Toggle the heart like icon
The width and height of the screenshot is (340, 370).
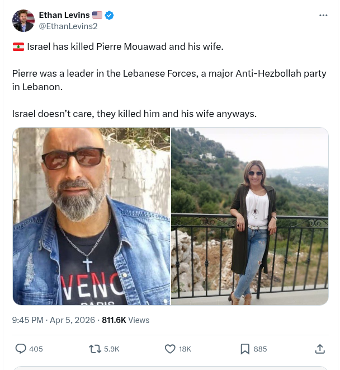tap(170, 349)
